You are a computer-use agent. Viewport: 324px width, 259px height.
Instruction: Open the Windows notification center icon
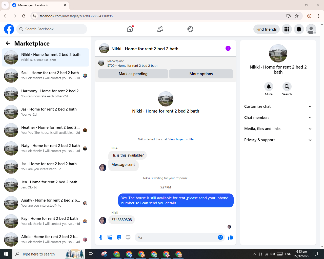pyautogui.click(x=316, y=254)
